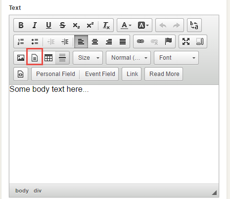Click the Source code document icon
230x199 pixels.
pos(21,74)
